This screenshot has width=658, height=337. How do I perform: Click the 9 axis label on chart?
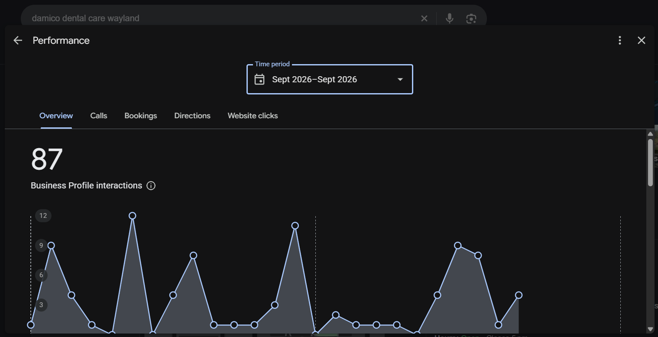point(42,246)
